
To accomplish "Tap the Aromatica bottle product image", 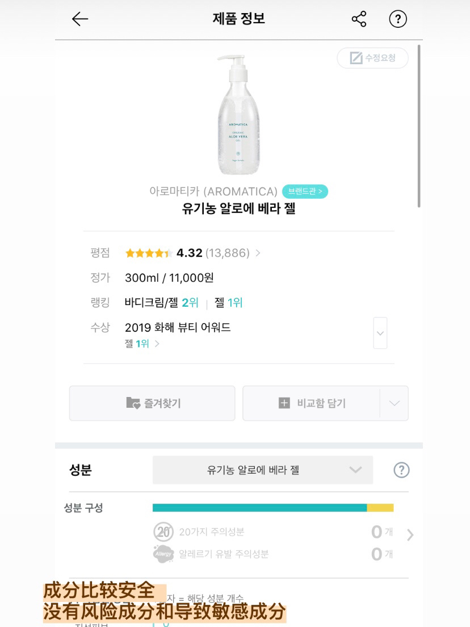I will [238, 115].
